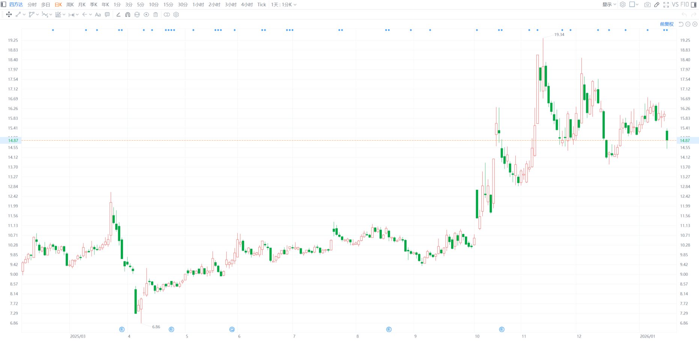Expand the measurement analysis tool options arrow
The width and height of the screenshot is (699, 341).
pyautogui.click(x=64, y=15)
